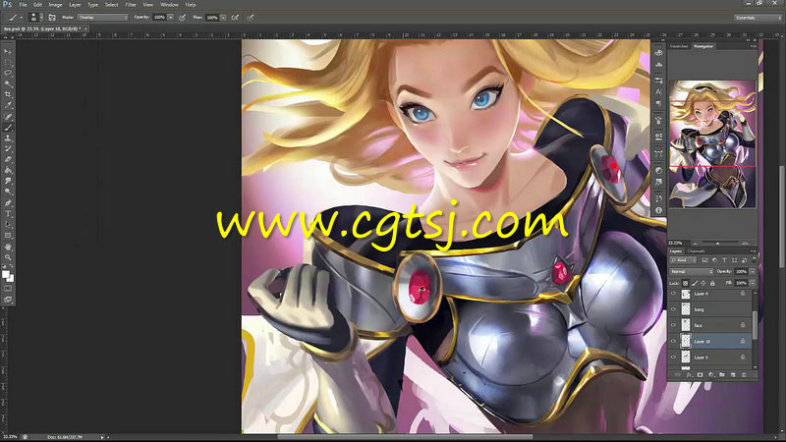Hide Layer 10 visibility eye
Image resolution: width=786 pixels, height=442 pixels.
673,341
